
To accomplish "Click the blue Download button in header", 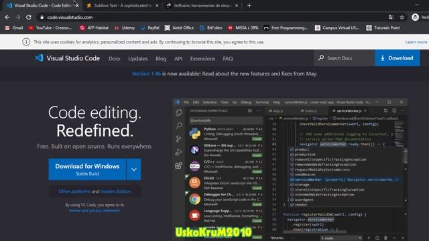I will 397,58.
